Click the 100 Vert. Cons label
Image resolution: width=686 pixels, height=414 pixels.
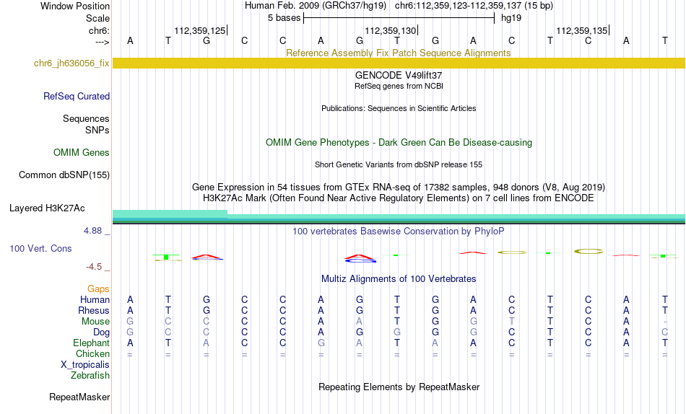pos(40,248)
